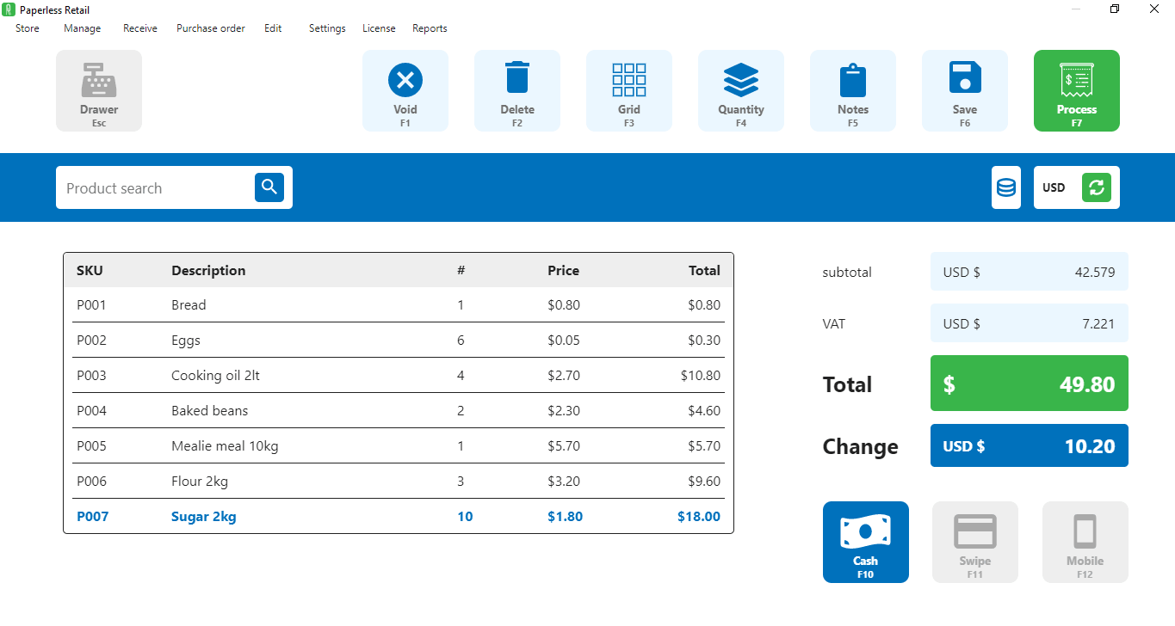The image size is (1175, 626).
Task: Click the product search magnifier icon
Action: pos(269,187)
